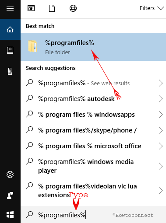Select '% program files % windowsapps' suggestion
Image resolution: width=166 pixels, height=223 pixels.
(93, 115)
